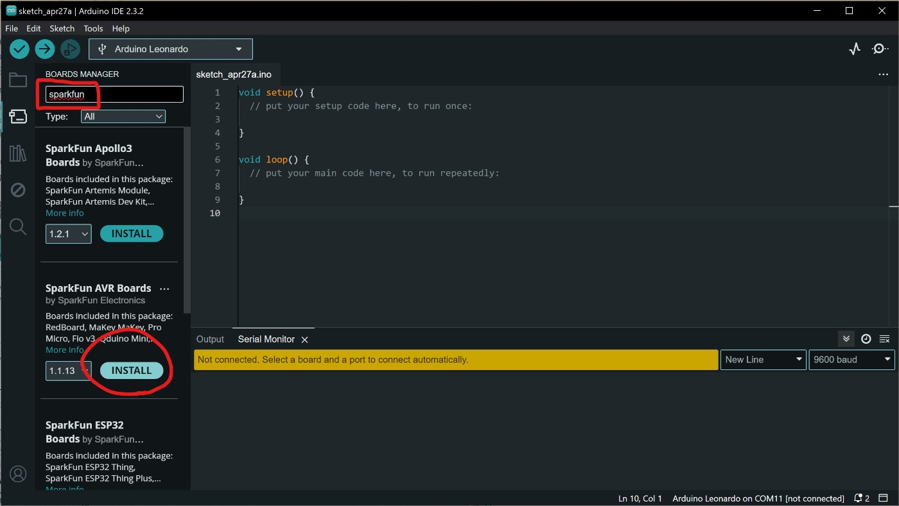Open the Boards Manager sidebar icon
Viewport: 899px width, 506px height.
pos(18,117)
